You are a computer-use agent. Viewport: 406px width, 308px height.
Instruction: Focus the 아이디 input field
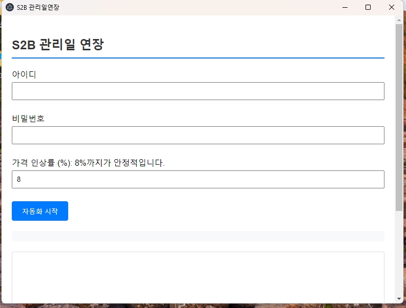pos(198,91)
